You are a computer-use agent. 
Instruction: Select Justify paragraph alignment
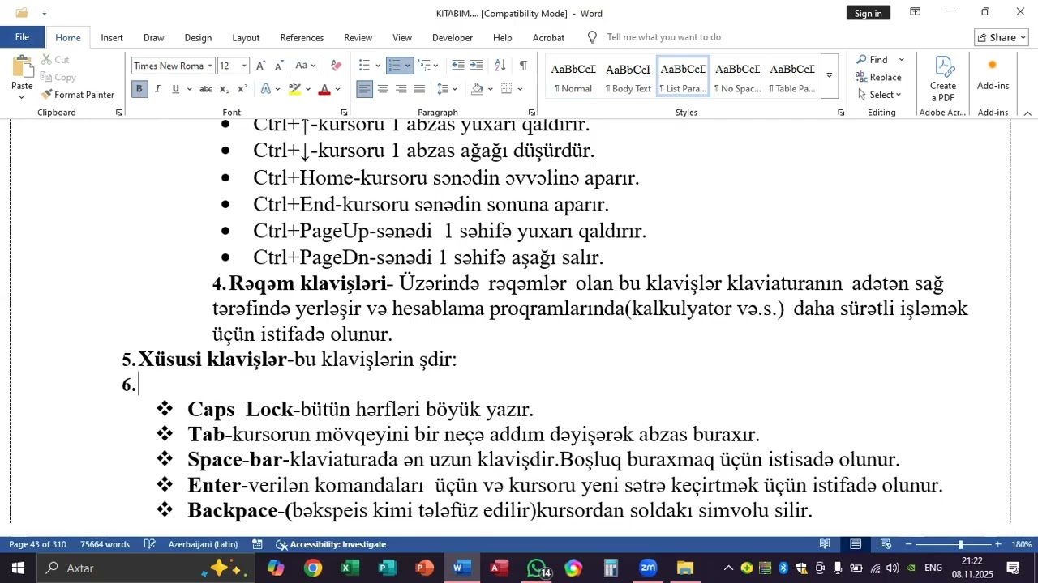(x=419, y=89)
